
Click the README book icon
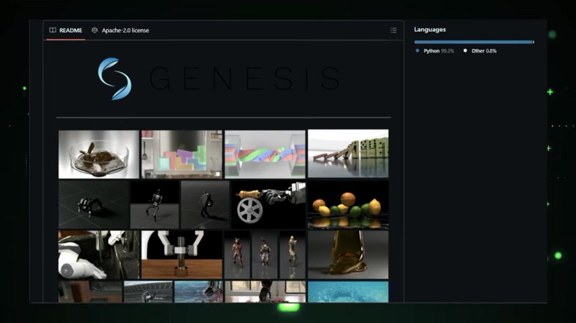click(x=53, y=30)
